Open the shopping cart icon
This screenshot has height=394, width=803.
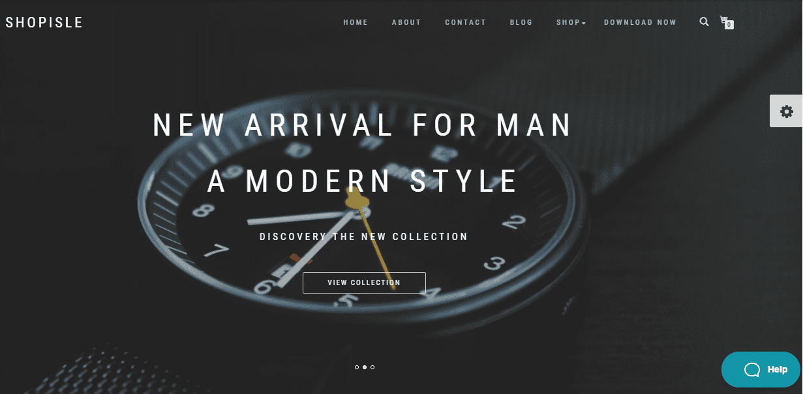(x=724, y=21)
